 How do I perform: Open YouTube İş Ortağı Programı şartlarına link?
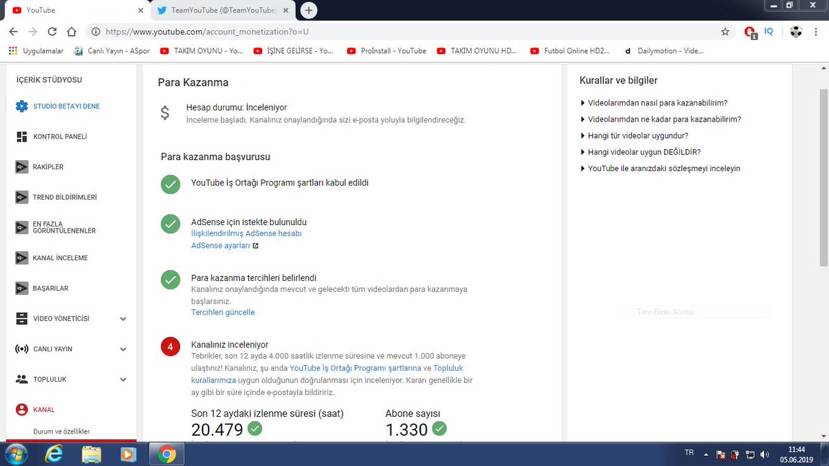click(356, 368)
